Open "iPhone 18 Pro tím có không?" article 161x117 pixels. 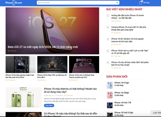pyautogui.click(x=82, y=76)
